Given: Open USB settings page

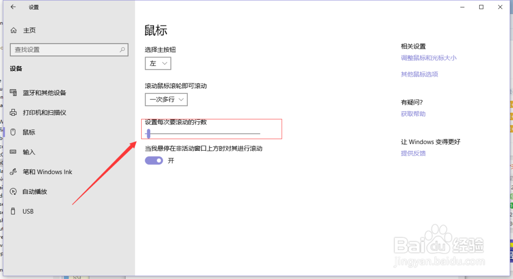Looking at the screenshot, I should 28,211.
